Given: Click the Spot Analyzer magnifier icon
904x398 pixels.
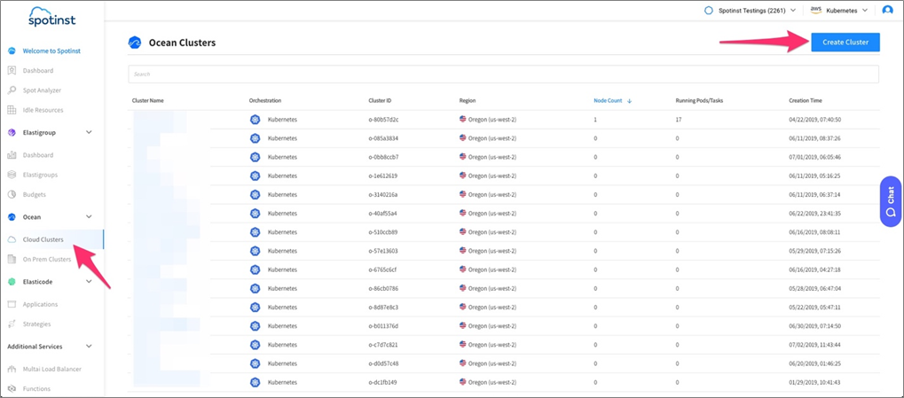Looking at the screenshot, I should pos(12,90).
